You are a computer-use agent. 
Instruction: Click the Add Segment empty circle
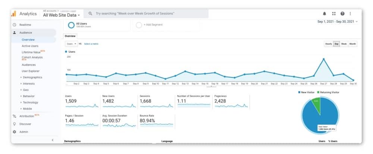pyautogui.click(x=139, y=25)
